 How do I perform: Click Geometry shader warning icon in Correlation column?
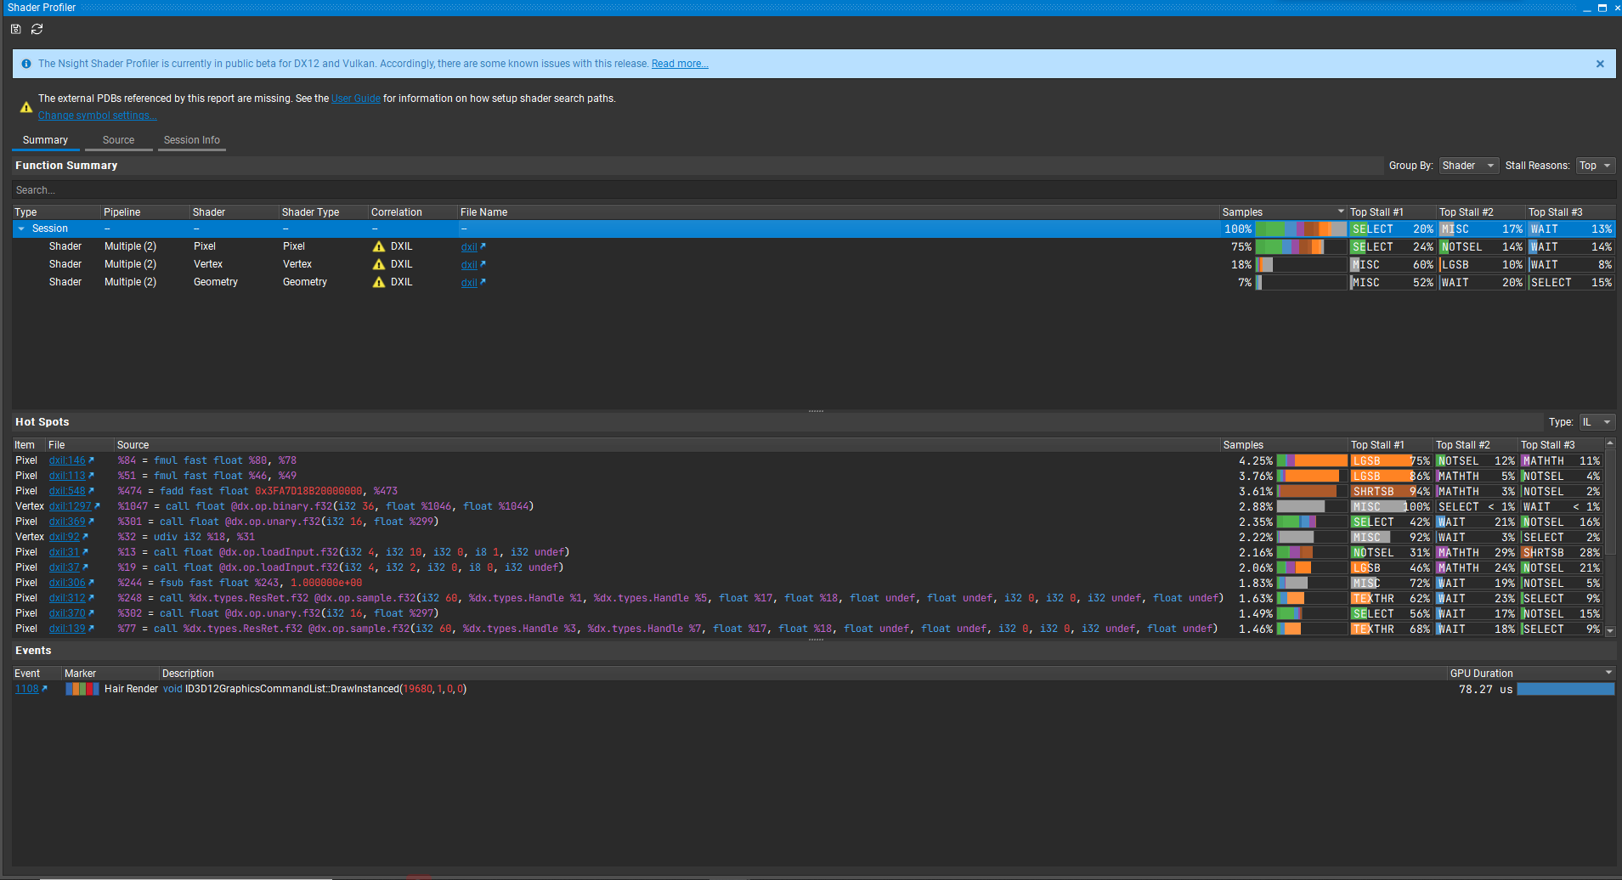379,283
